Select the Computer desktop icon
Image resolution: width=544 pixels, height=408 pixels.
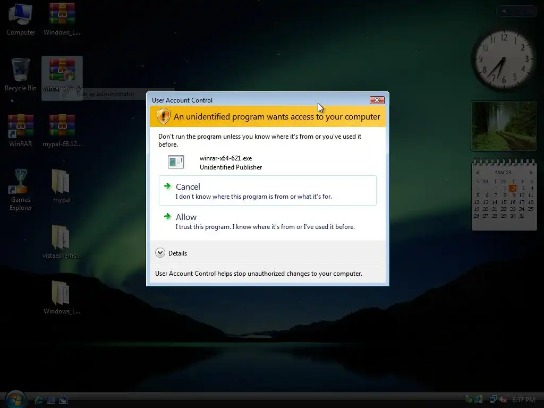pyautogui.click(x=21, y=20)
